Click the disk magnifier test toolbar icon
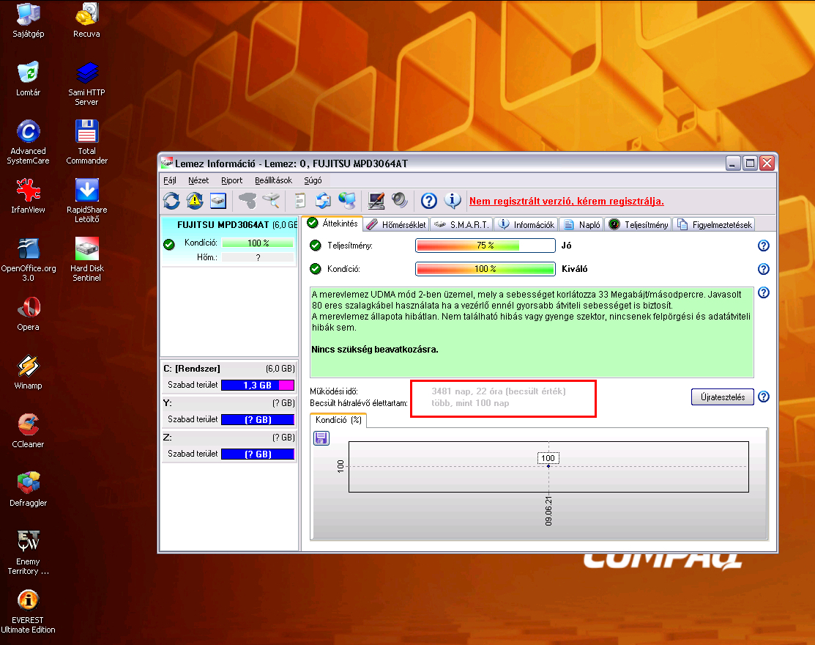Viewport: 815px width, 645px height. (x=271, y=201)
